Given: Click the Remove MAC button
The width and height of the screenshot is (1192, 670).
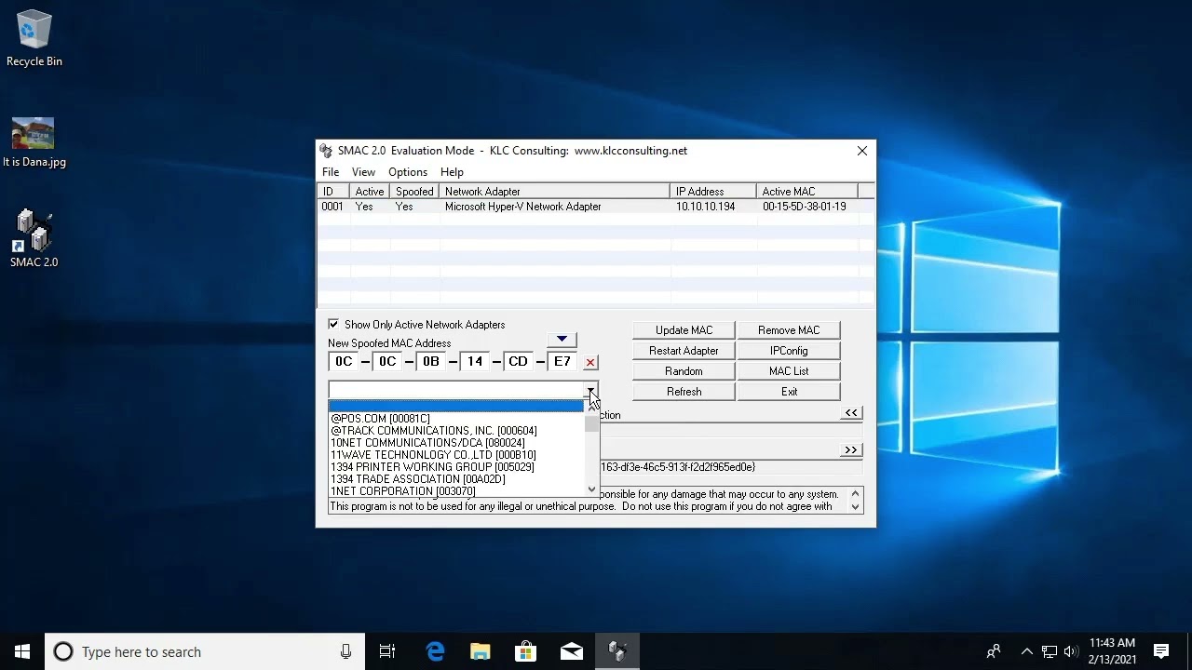Looking at the screenshot, I should [x=789, y=330].
